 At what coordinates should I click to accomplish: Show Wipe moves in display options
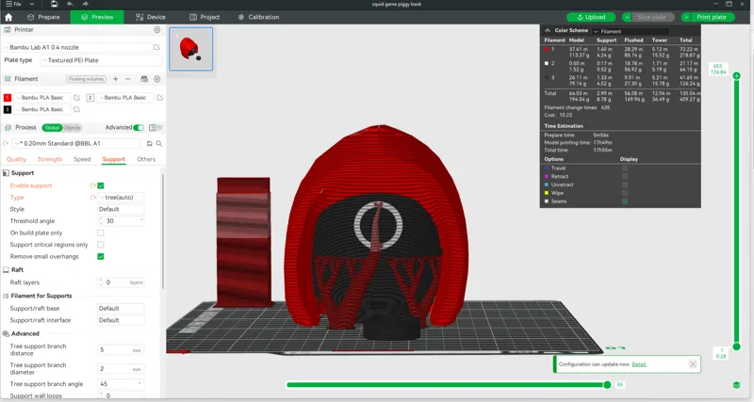pos(625,193)
